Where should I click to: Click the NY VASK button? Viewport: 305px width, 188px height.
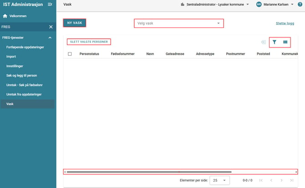tap(75, 23)
